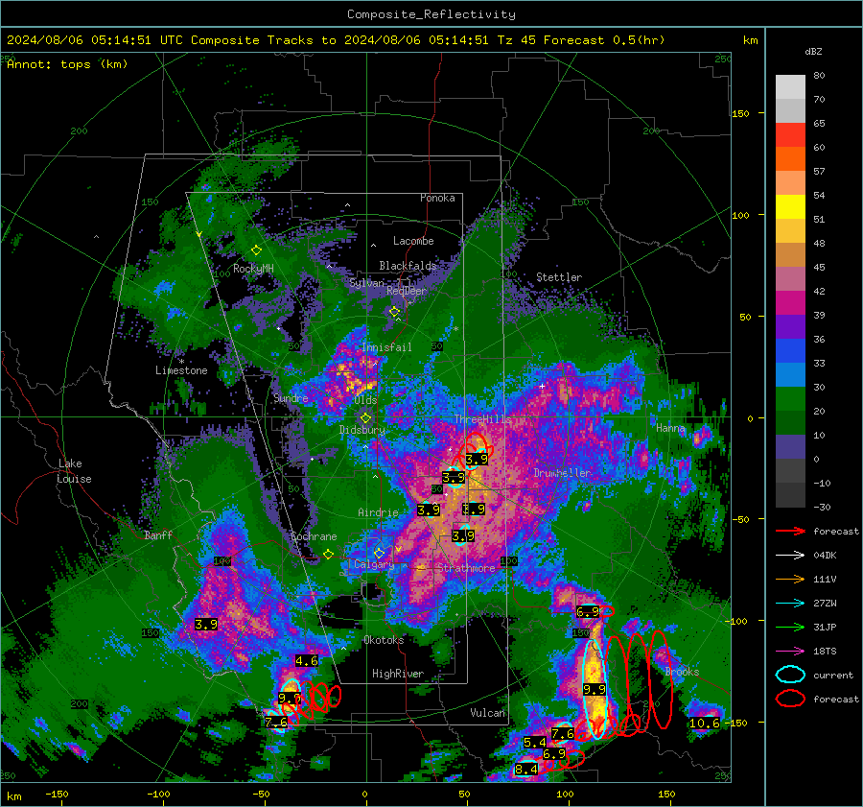Pick the -30 dBZ dark gray swatch

(790, 495)
